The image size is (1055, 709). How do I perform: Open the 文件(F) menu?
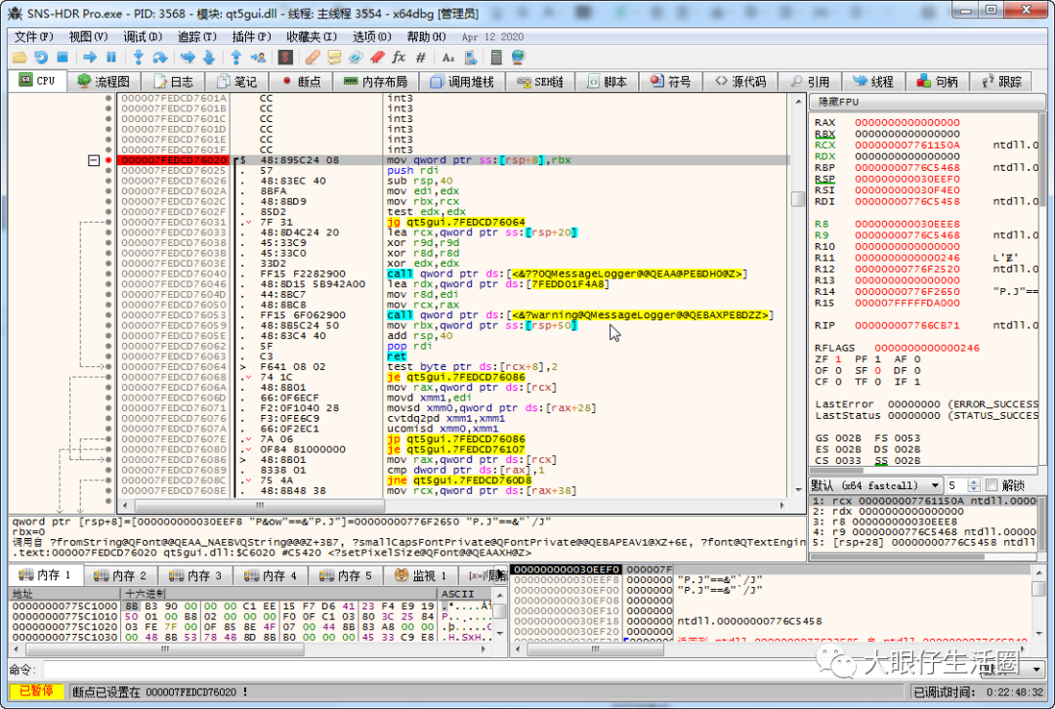(33, 36)
